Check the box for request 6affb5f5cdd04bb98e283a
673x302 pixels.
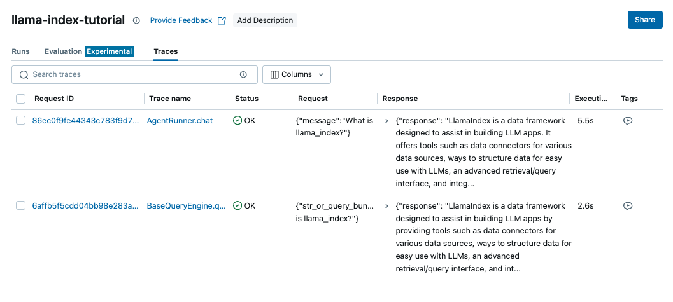pos(21,205)
